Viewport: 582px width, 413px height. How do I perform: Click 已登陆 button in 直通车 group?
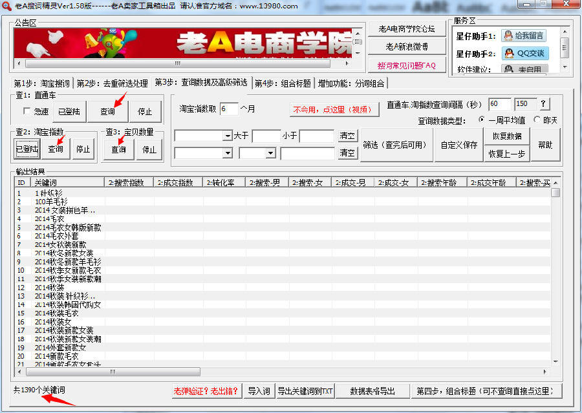69,111
